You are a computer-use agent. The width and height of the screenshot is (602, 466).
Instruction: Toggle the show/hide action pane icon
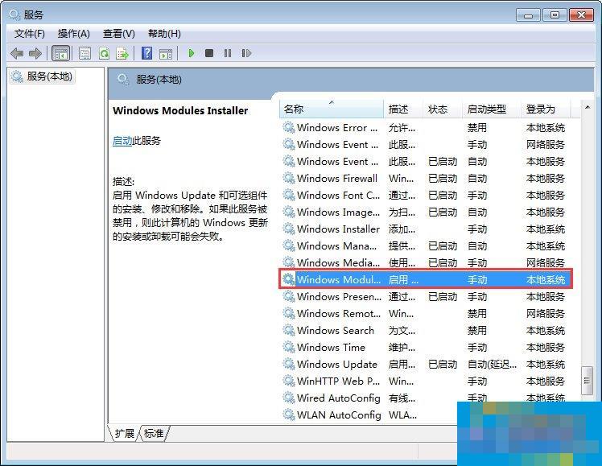(x=166, y=53)
